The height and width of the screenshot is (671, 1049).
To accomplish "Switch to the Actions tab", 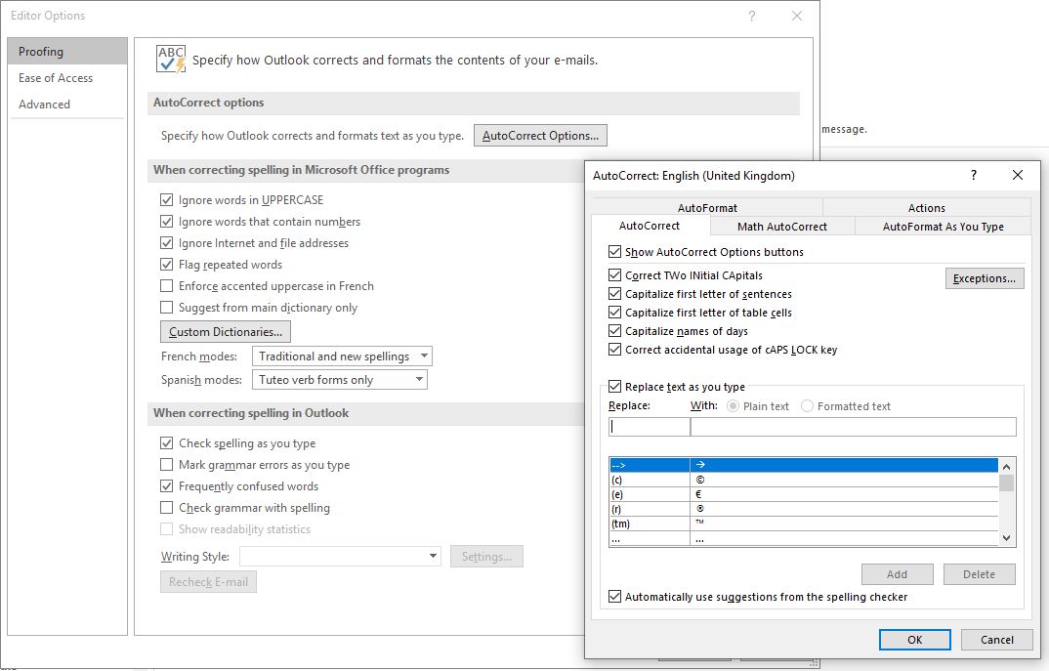I will [927, 207].
